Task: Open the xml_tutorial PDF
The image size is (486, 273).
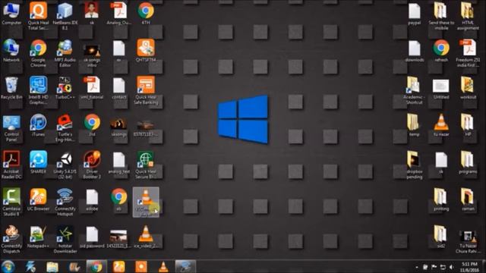Action: (92, 88)
